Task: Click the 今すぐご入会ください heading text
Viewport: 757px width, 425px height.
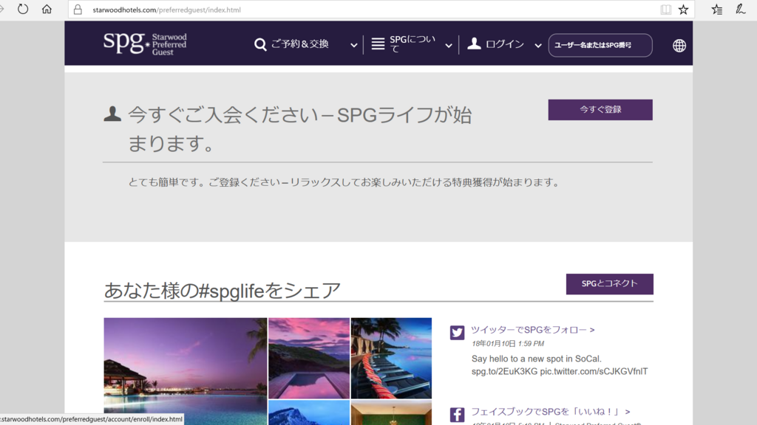Action: pos(300,129)
